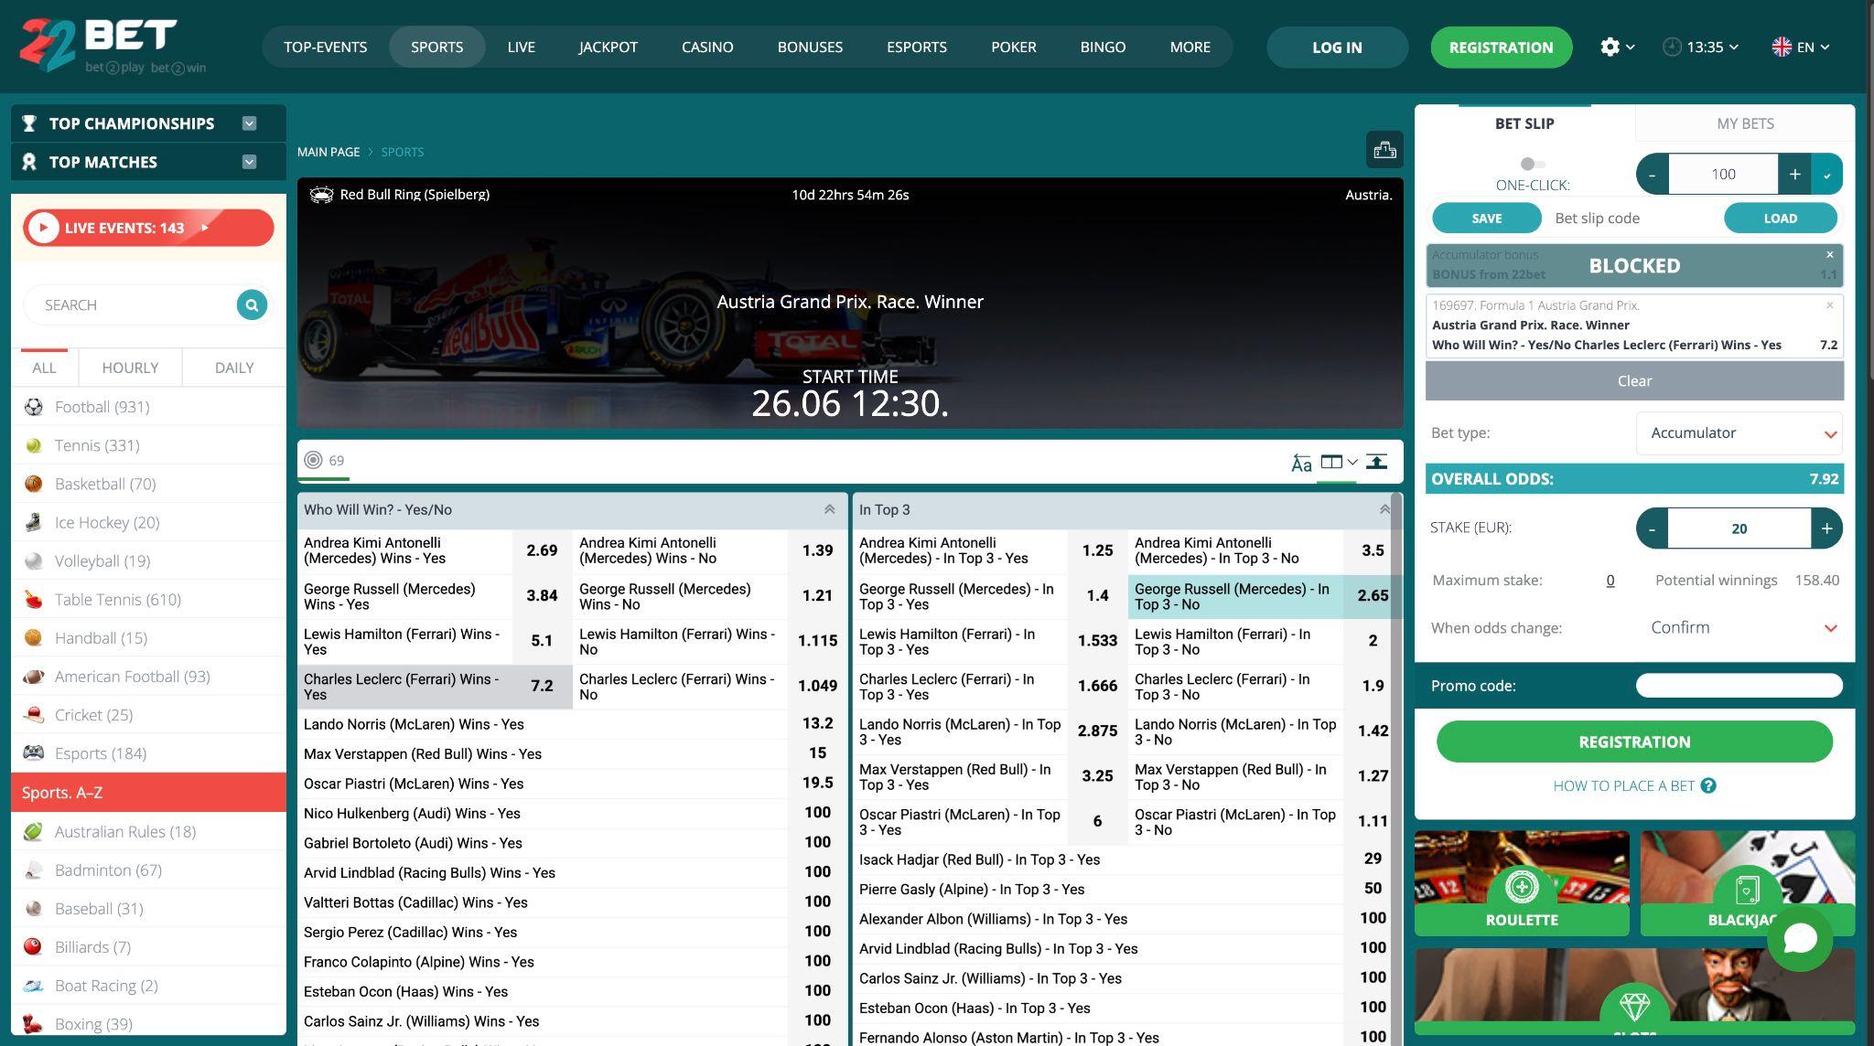The height and width of the screenshot is (1046, 1874).
Task: Click the trophy Top Championships icon
Action: 29,123
